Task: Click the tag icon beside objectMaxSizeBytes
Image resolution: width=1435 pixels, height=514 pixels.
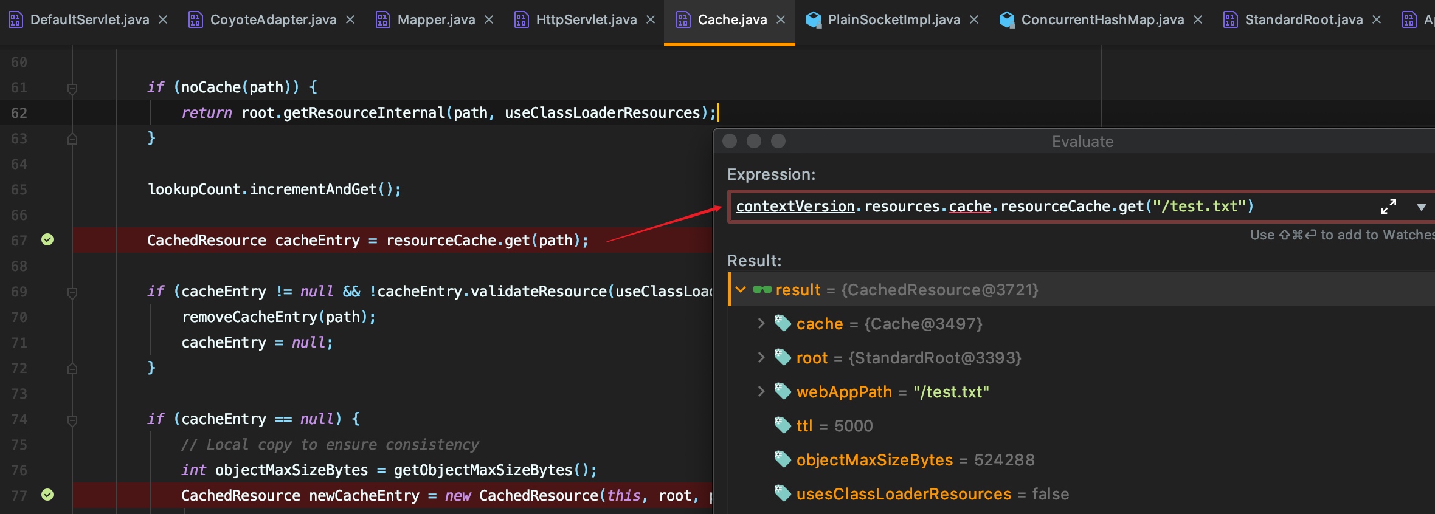Action: [783, 459]
